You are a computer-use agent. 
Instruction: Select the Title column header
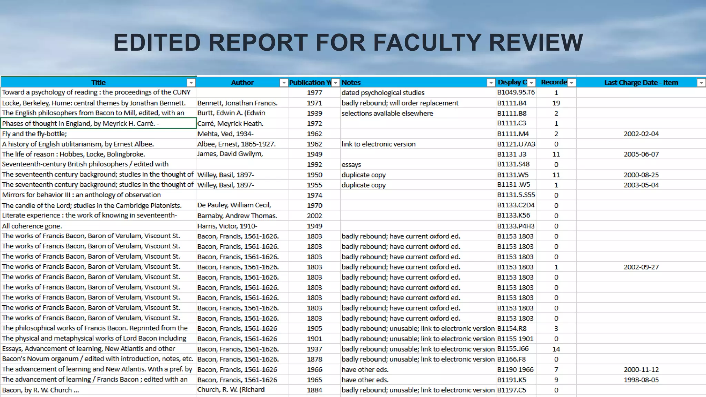[x=99, y=82]
